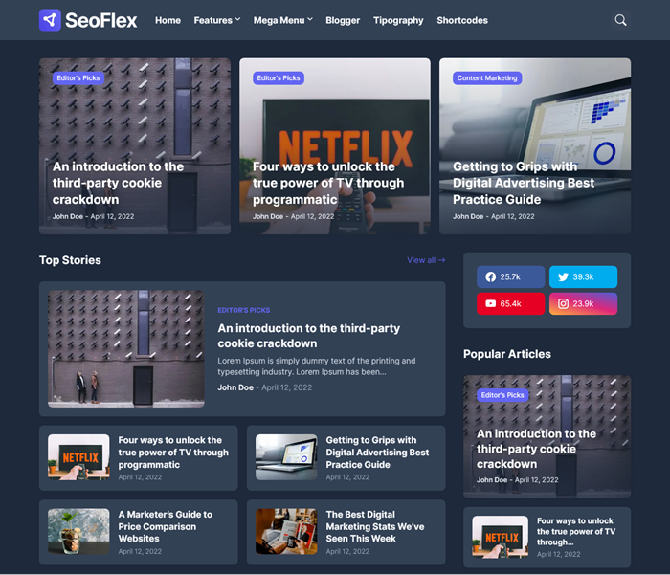Click John Doe author on Digital Advertising hero card
Viewport: 670px width, 575px height.
pos(468,216)
